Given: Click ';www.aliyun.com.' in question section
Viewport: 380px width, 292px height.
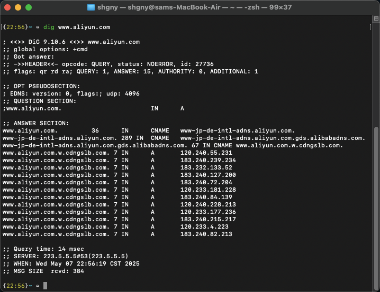Looking at the screenshot, I should point(32,109).
